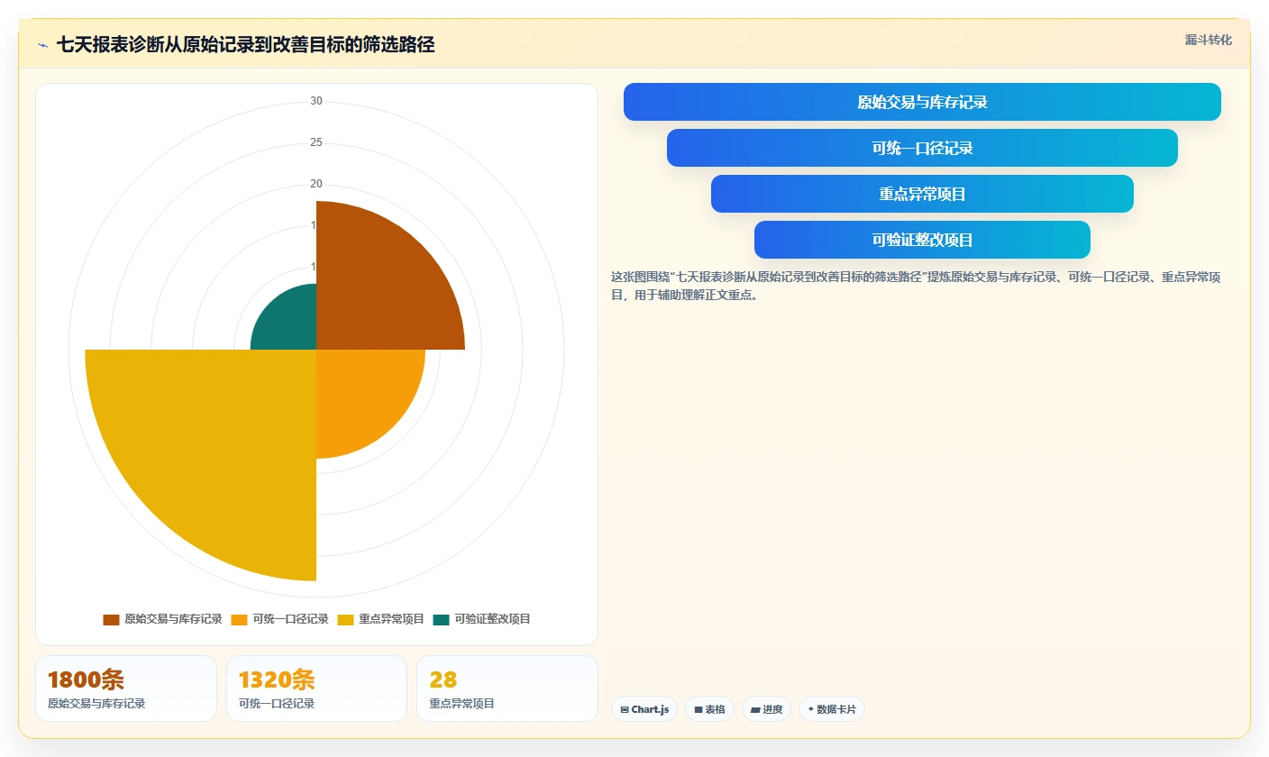1269x757 pixels.
Task: Click 可统一口径记录 caption under 1320条
Action: coord(277,704)
